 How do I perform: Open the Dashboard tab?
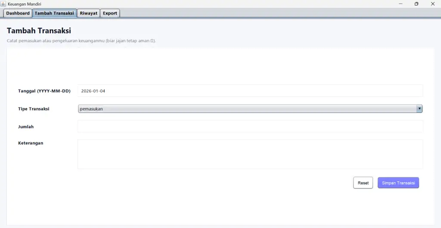(18, 13)
